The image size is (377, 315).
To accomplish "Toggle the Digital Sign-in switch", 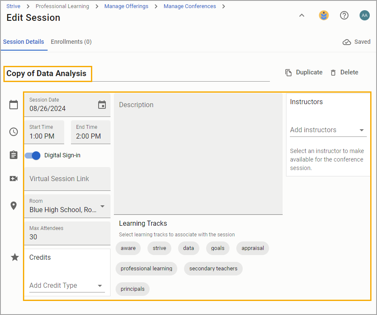I will tap(32, 156).
